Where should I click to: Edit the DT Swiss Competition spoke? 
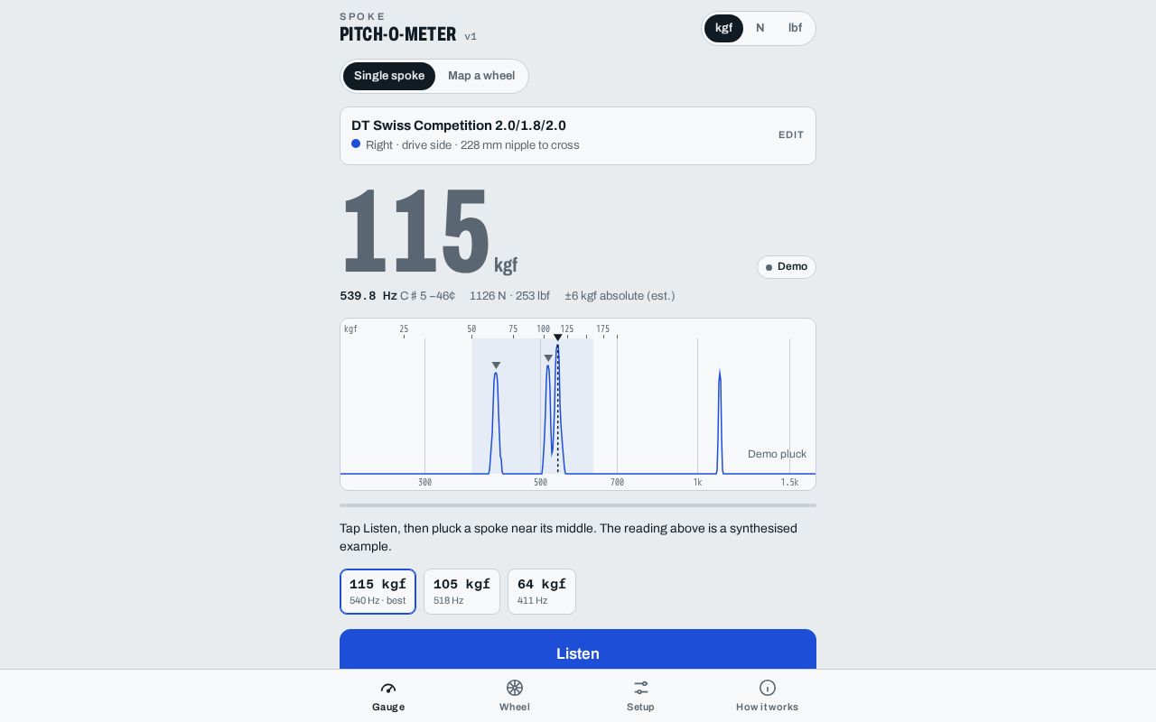point(791,135)
